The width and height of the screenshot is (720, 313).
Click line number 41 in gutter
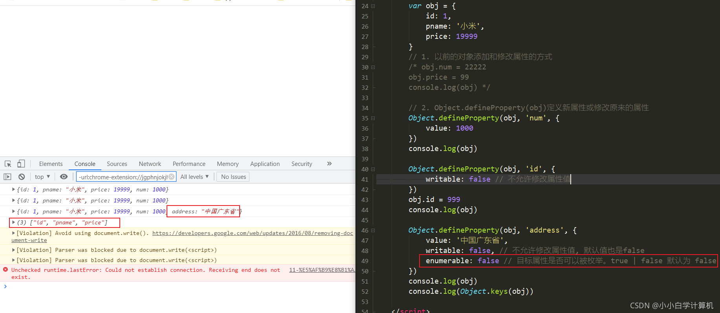coord(365,179)
